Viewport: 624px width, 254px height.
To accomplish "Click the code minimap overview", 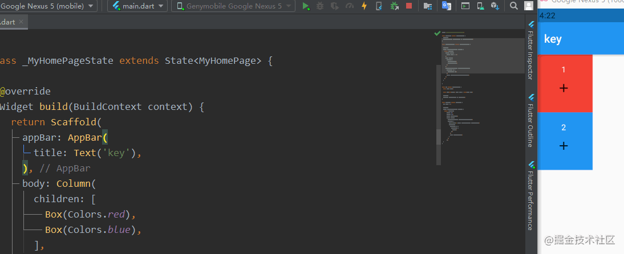I will pyautogui.click(x=483, y=88).
